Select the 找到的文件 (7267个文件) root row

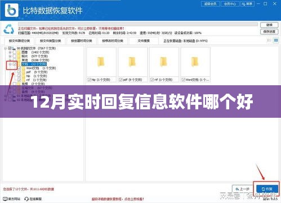point(36,48)
